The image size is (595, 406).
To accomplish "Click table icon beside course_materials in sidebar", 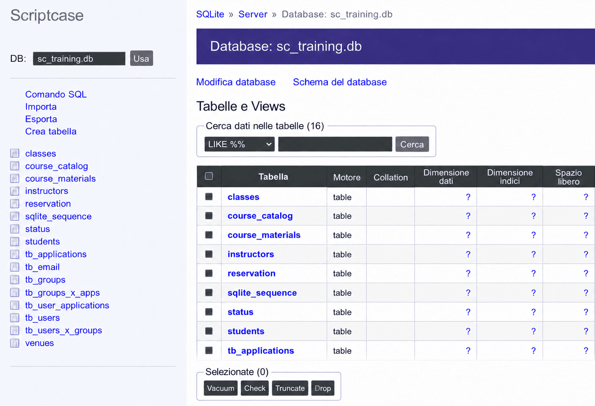I will [15, 179].
